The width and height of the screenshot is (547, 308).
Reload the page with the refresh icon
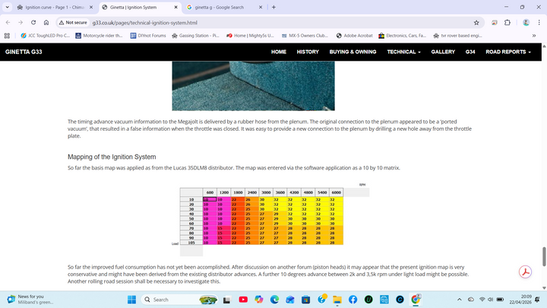tap(34, 22)
